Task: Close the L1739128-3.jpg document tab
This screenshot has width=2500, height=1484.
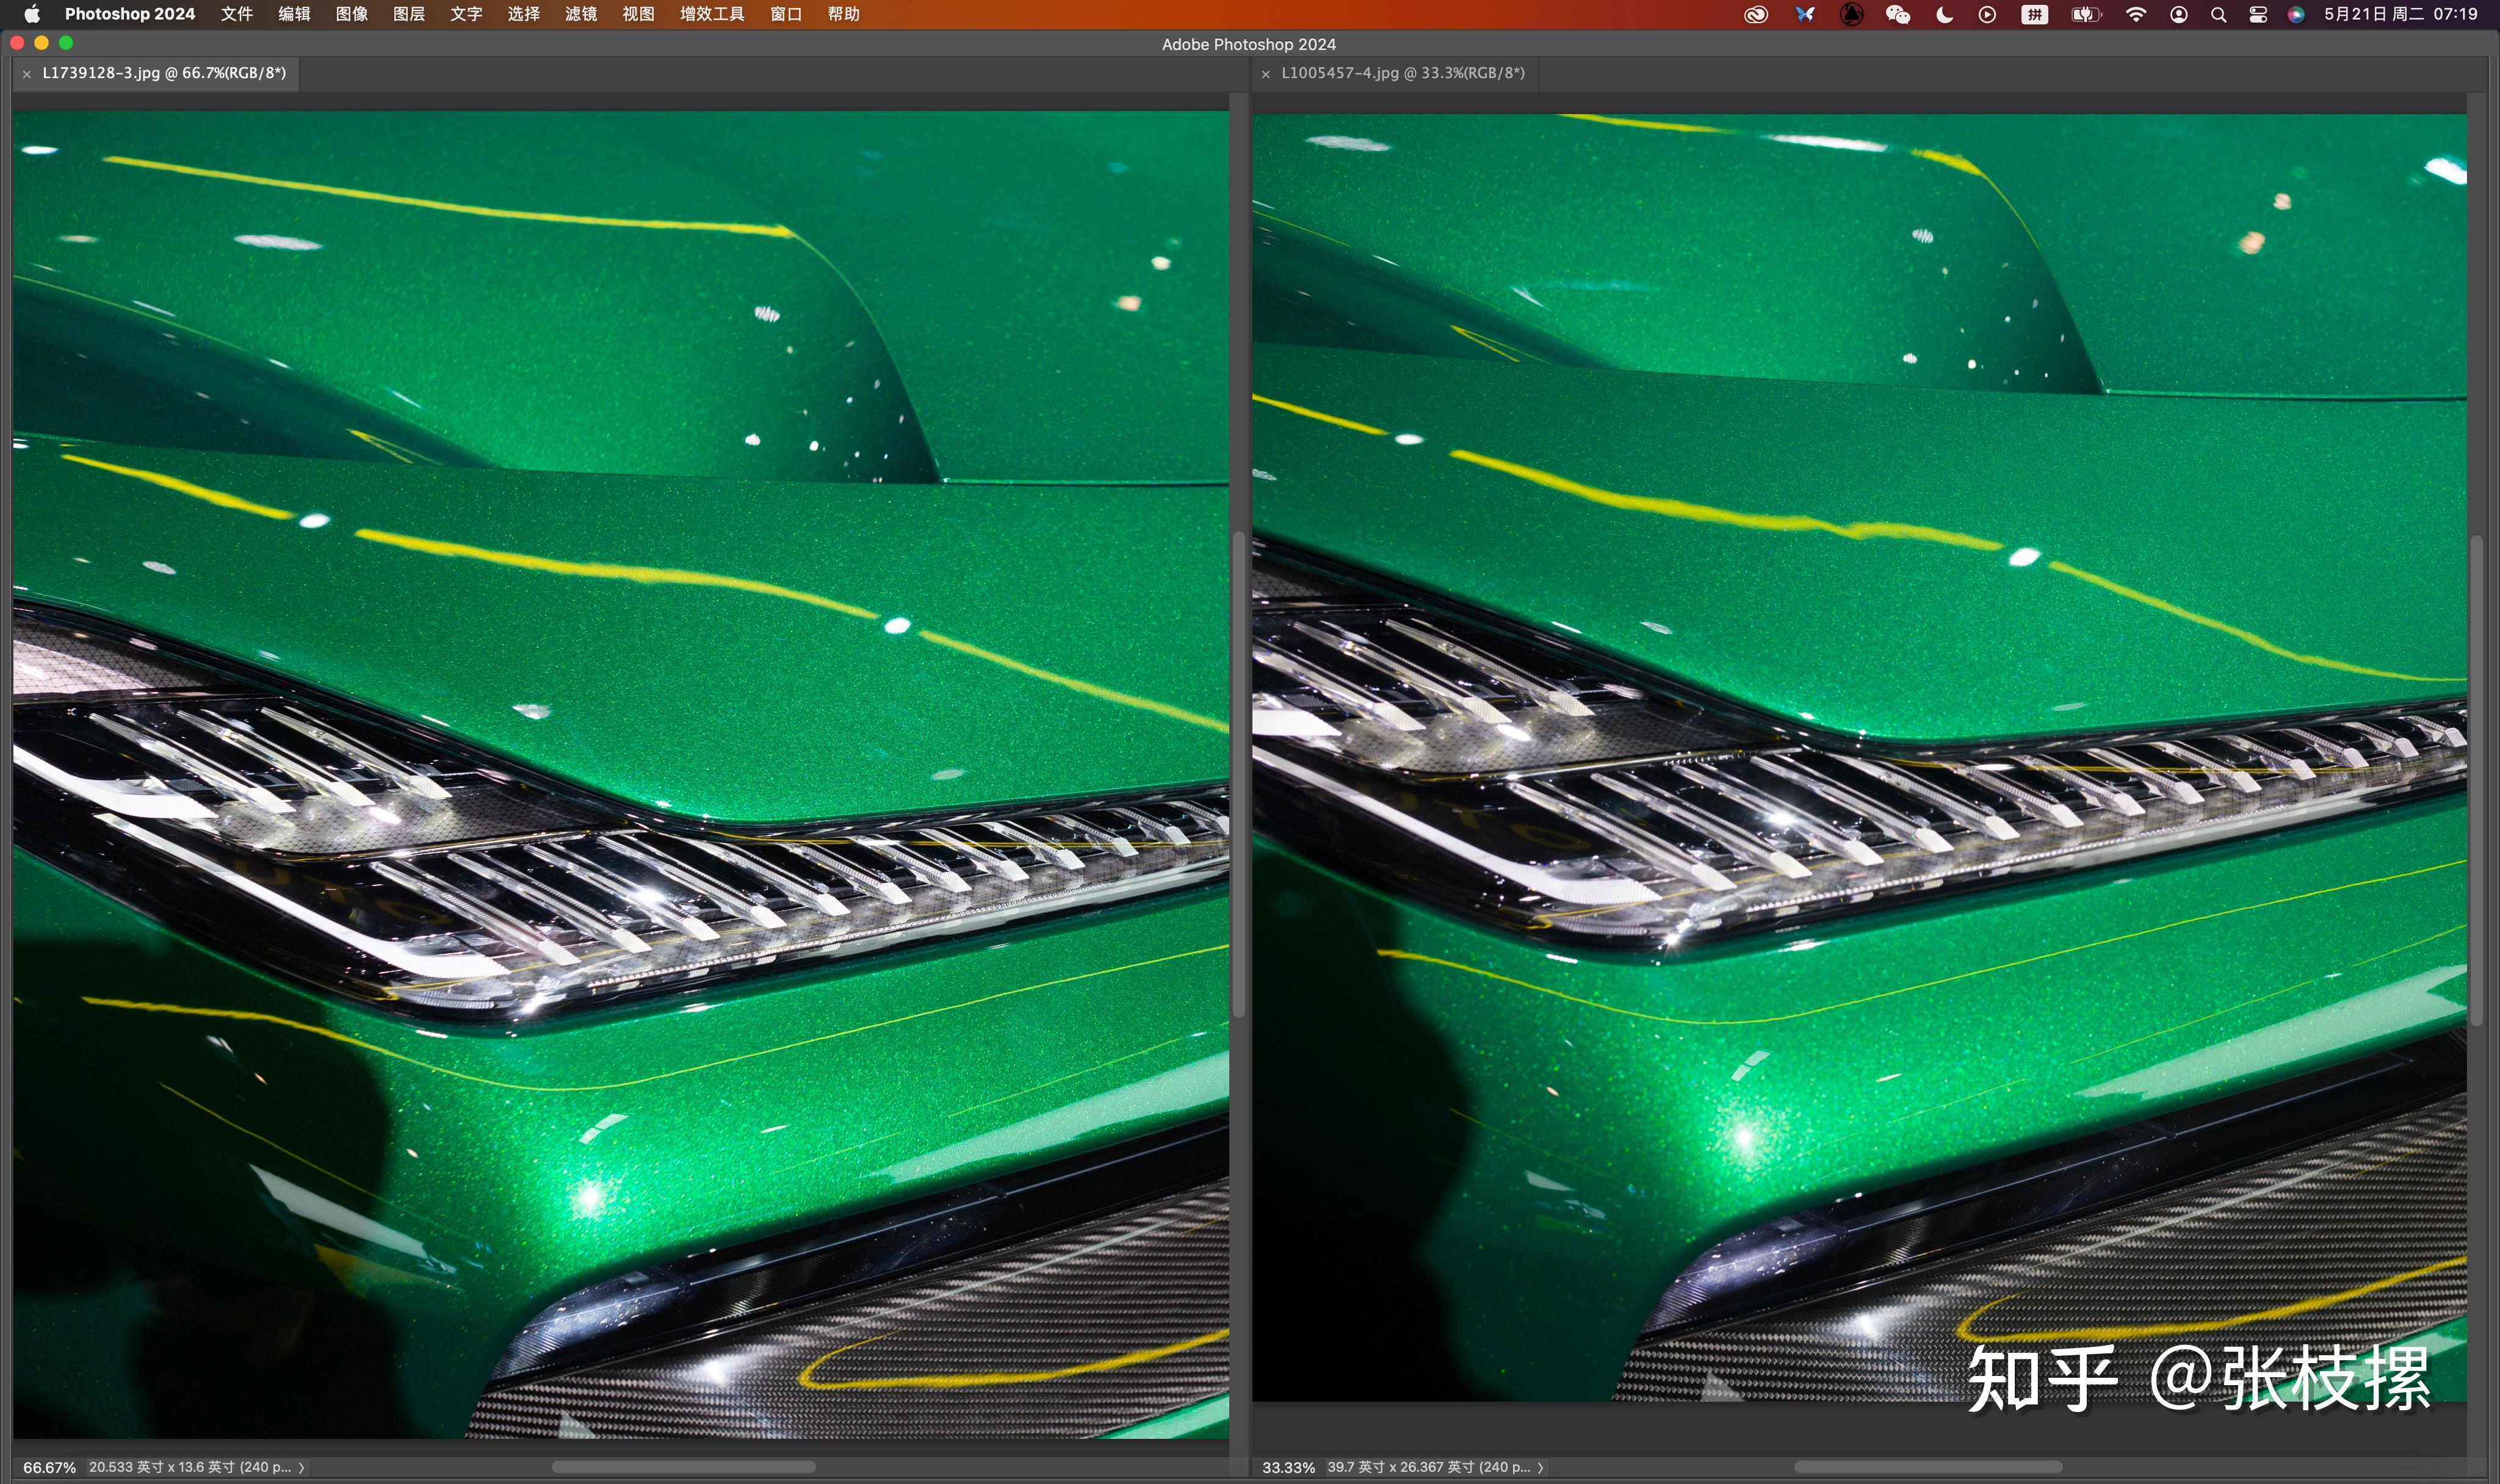Action: pyautogui.click(x=27, y=74)
